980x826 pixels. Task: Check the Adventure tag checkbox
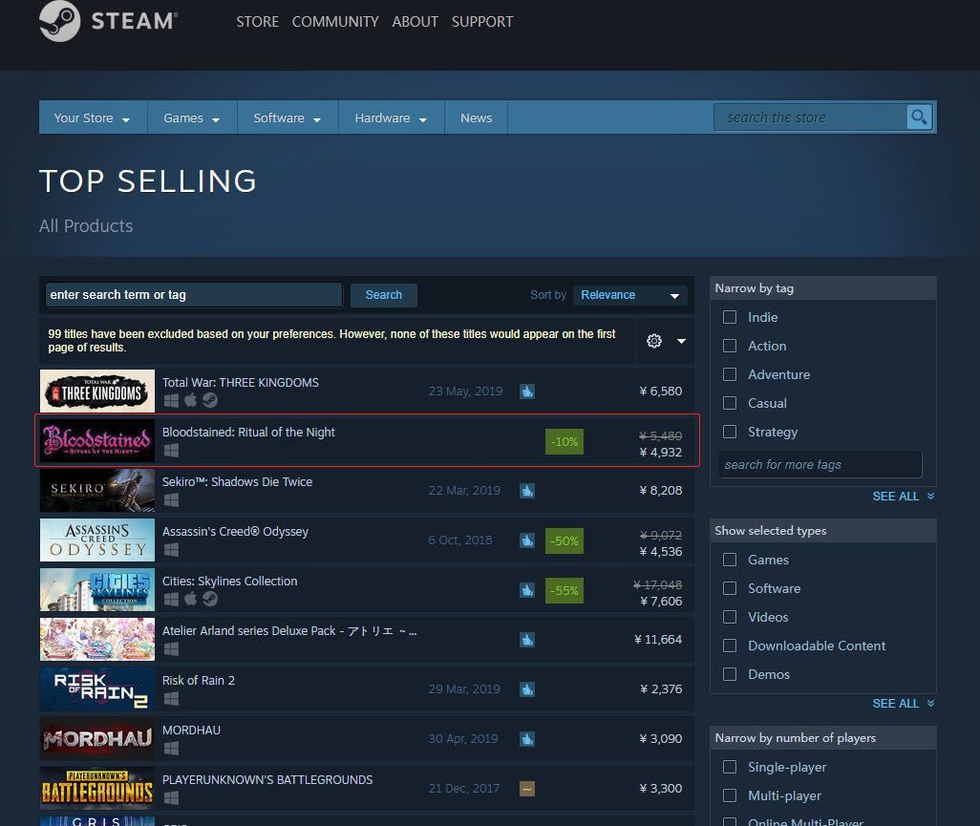pyautogui.click(x=730, y=374)
